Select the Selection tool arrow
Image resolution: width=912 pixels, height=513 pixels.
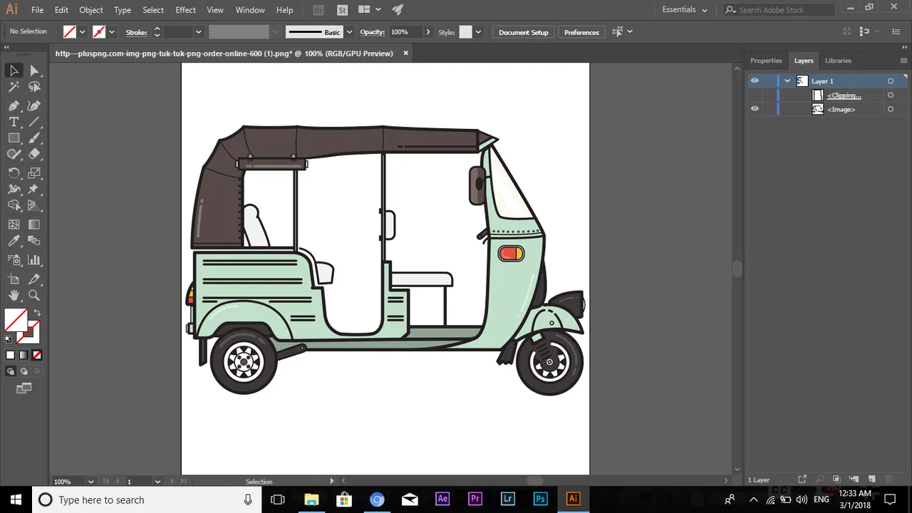coord(14,71)
